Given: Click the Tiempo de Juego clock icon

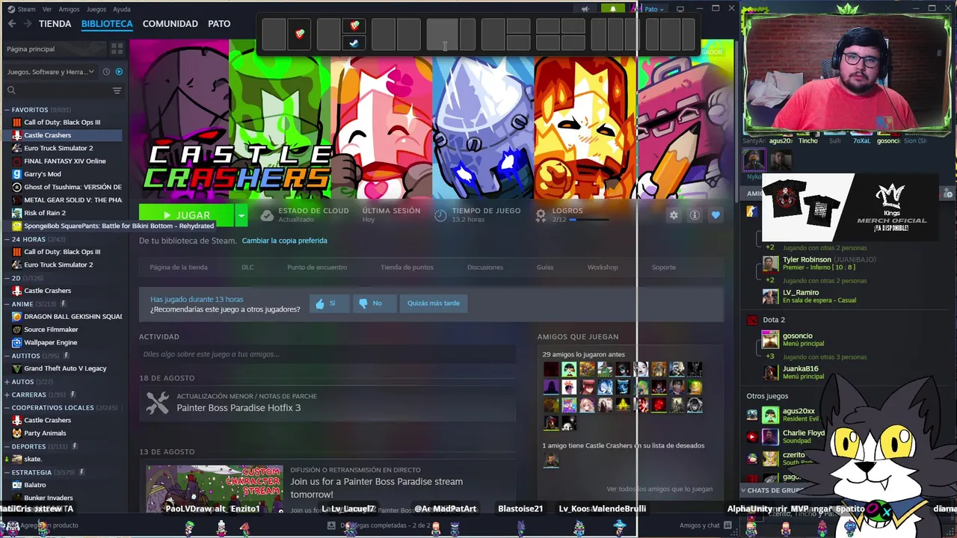Looking at the screenshot, I should tap(440, 215).
